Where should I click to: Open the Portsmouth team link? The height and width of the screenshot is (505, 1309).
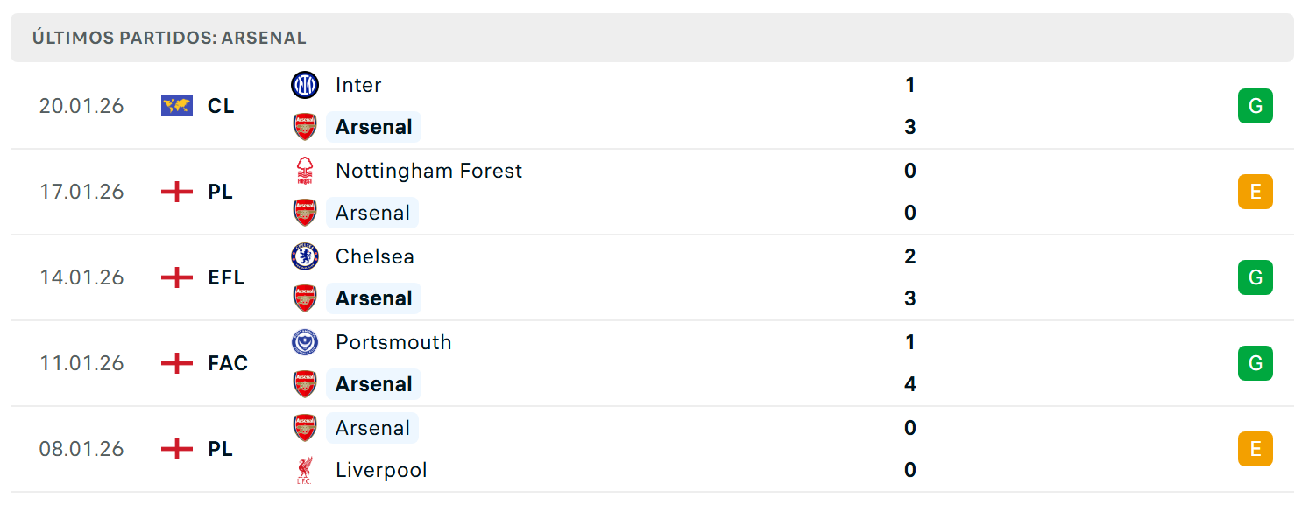click(x=393, y=342)
